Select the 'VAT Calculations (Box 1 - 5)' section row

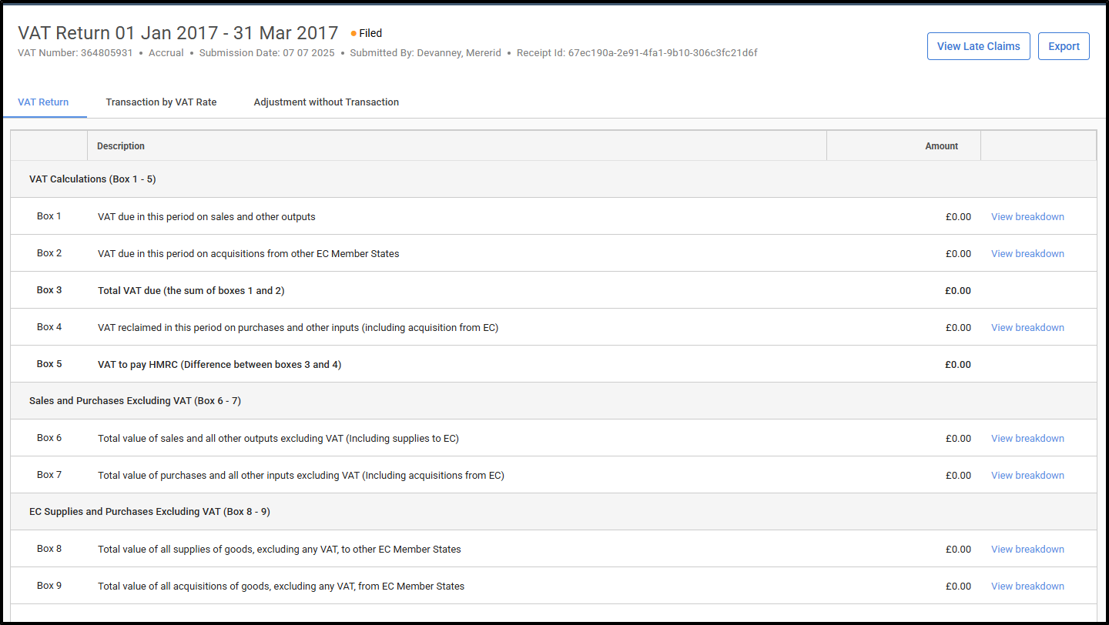coord(553,179)
